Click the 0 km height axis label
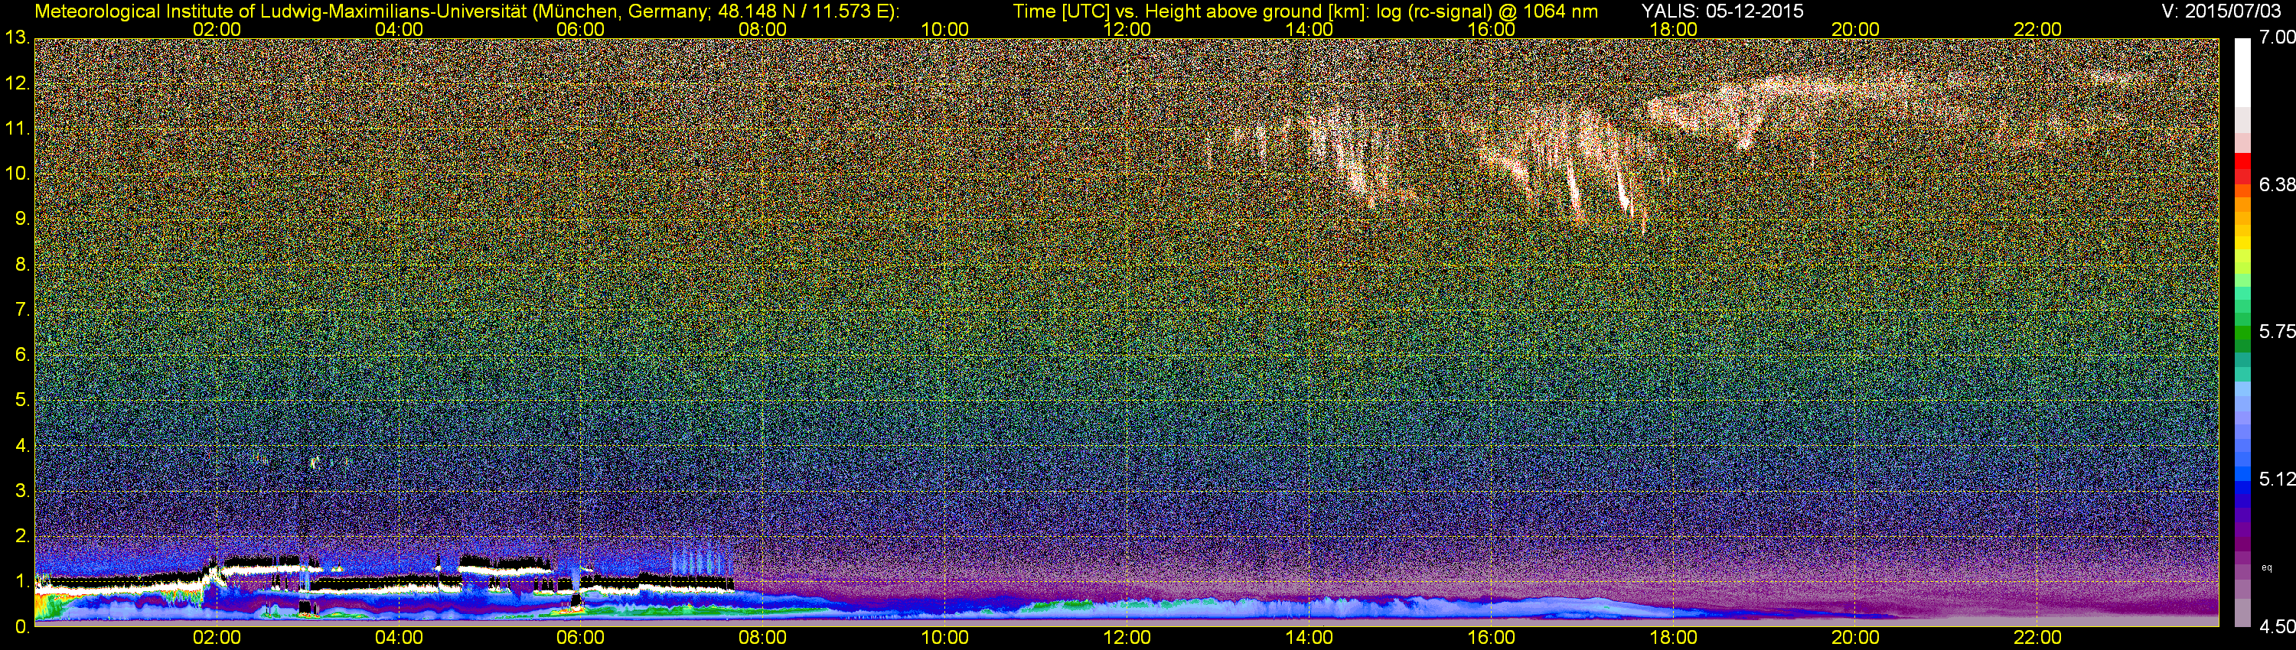Viewport: 2296px width, 650px height. (x=21, y=626)
